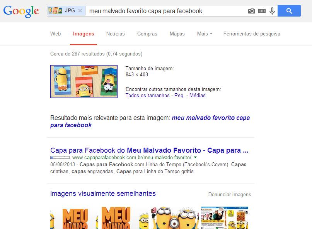Expand the Mais dropdown menu
312x229 pixels.
pyautogui.click(x=205, y=34)
